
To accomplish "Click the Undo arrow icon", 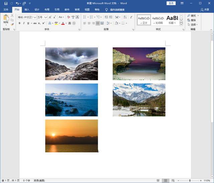I will [x=17, y=3].
